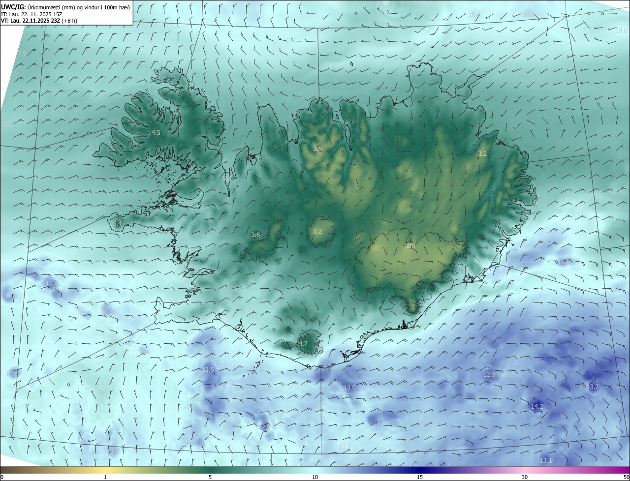Click the 4.7 value on the southern glacier
The width and height of the screenshot is (630, 481).
[303, 344]
